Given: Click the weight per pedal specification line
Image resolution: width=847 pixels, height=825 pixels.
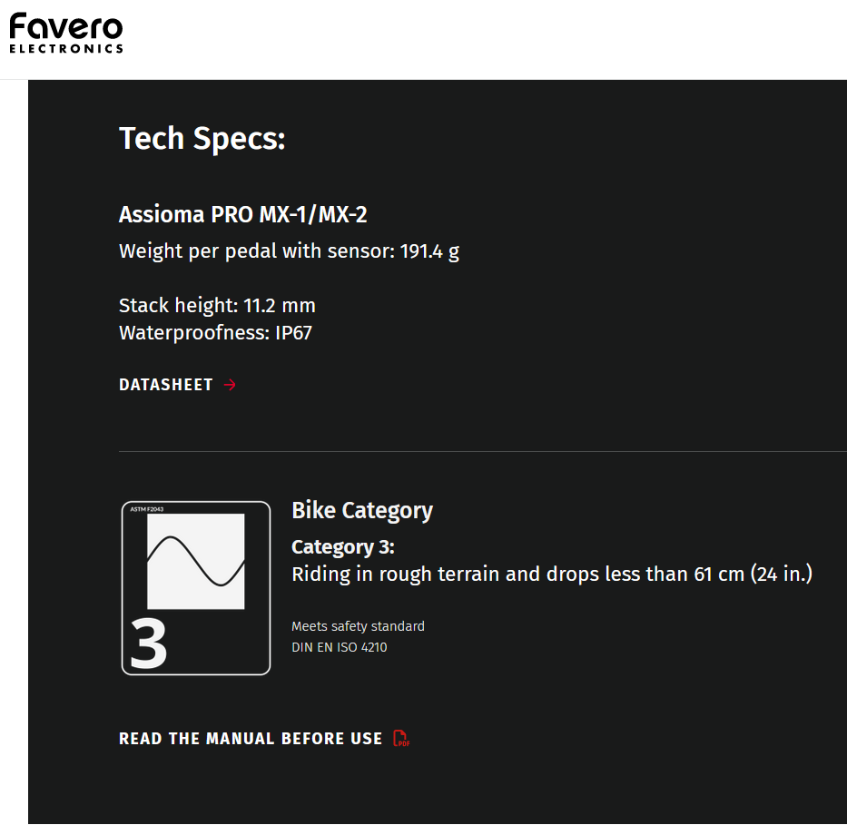Looking at the screenshot, I should point(289,251).
